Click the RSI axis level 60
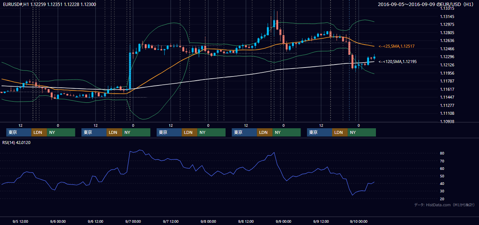The width and height of the screenshot is (479, 225). (x=442, y=168)
